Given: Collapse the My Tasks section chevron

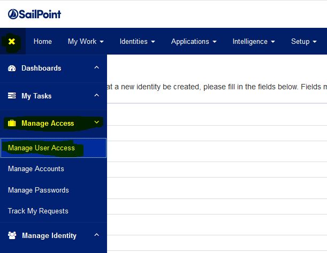Looking at the screenshot, I should tap(96, 96).
